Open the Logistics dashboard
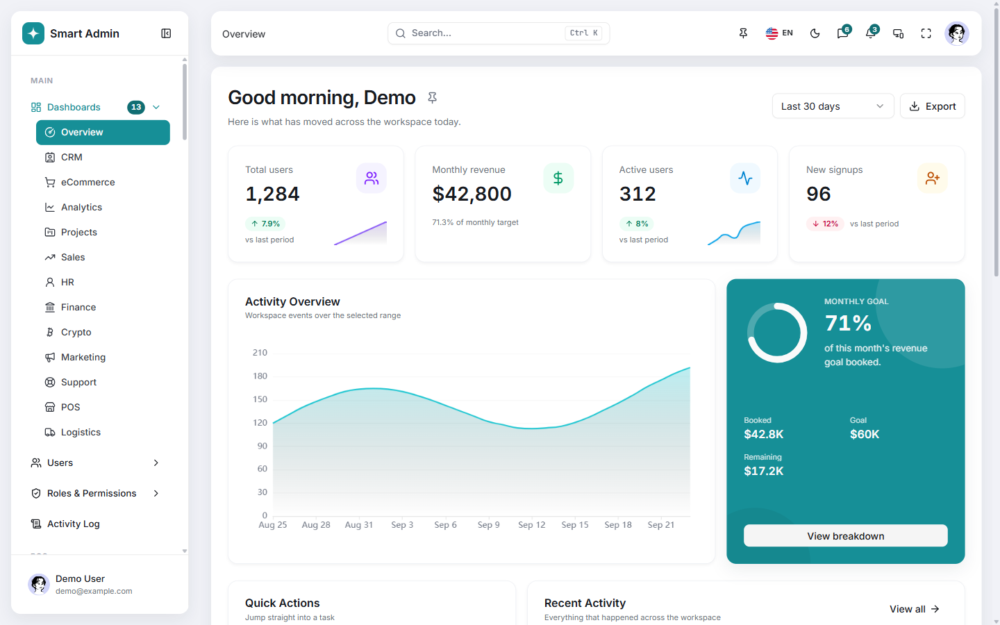This screenshot has height=625, width=1000. pyautogui.click(x=103, y=433)
